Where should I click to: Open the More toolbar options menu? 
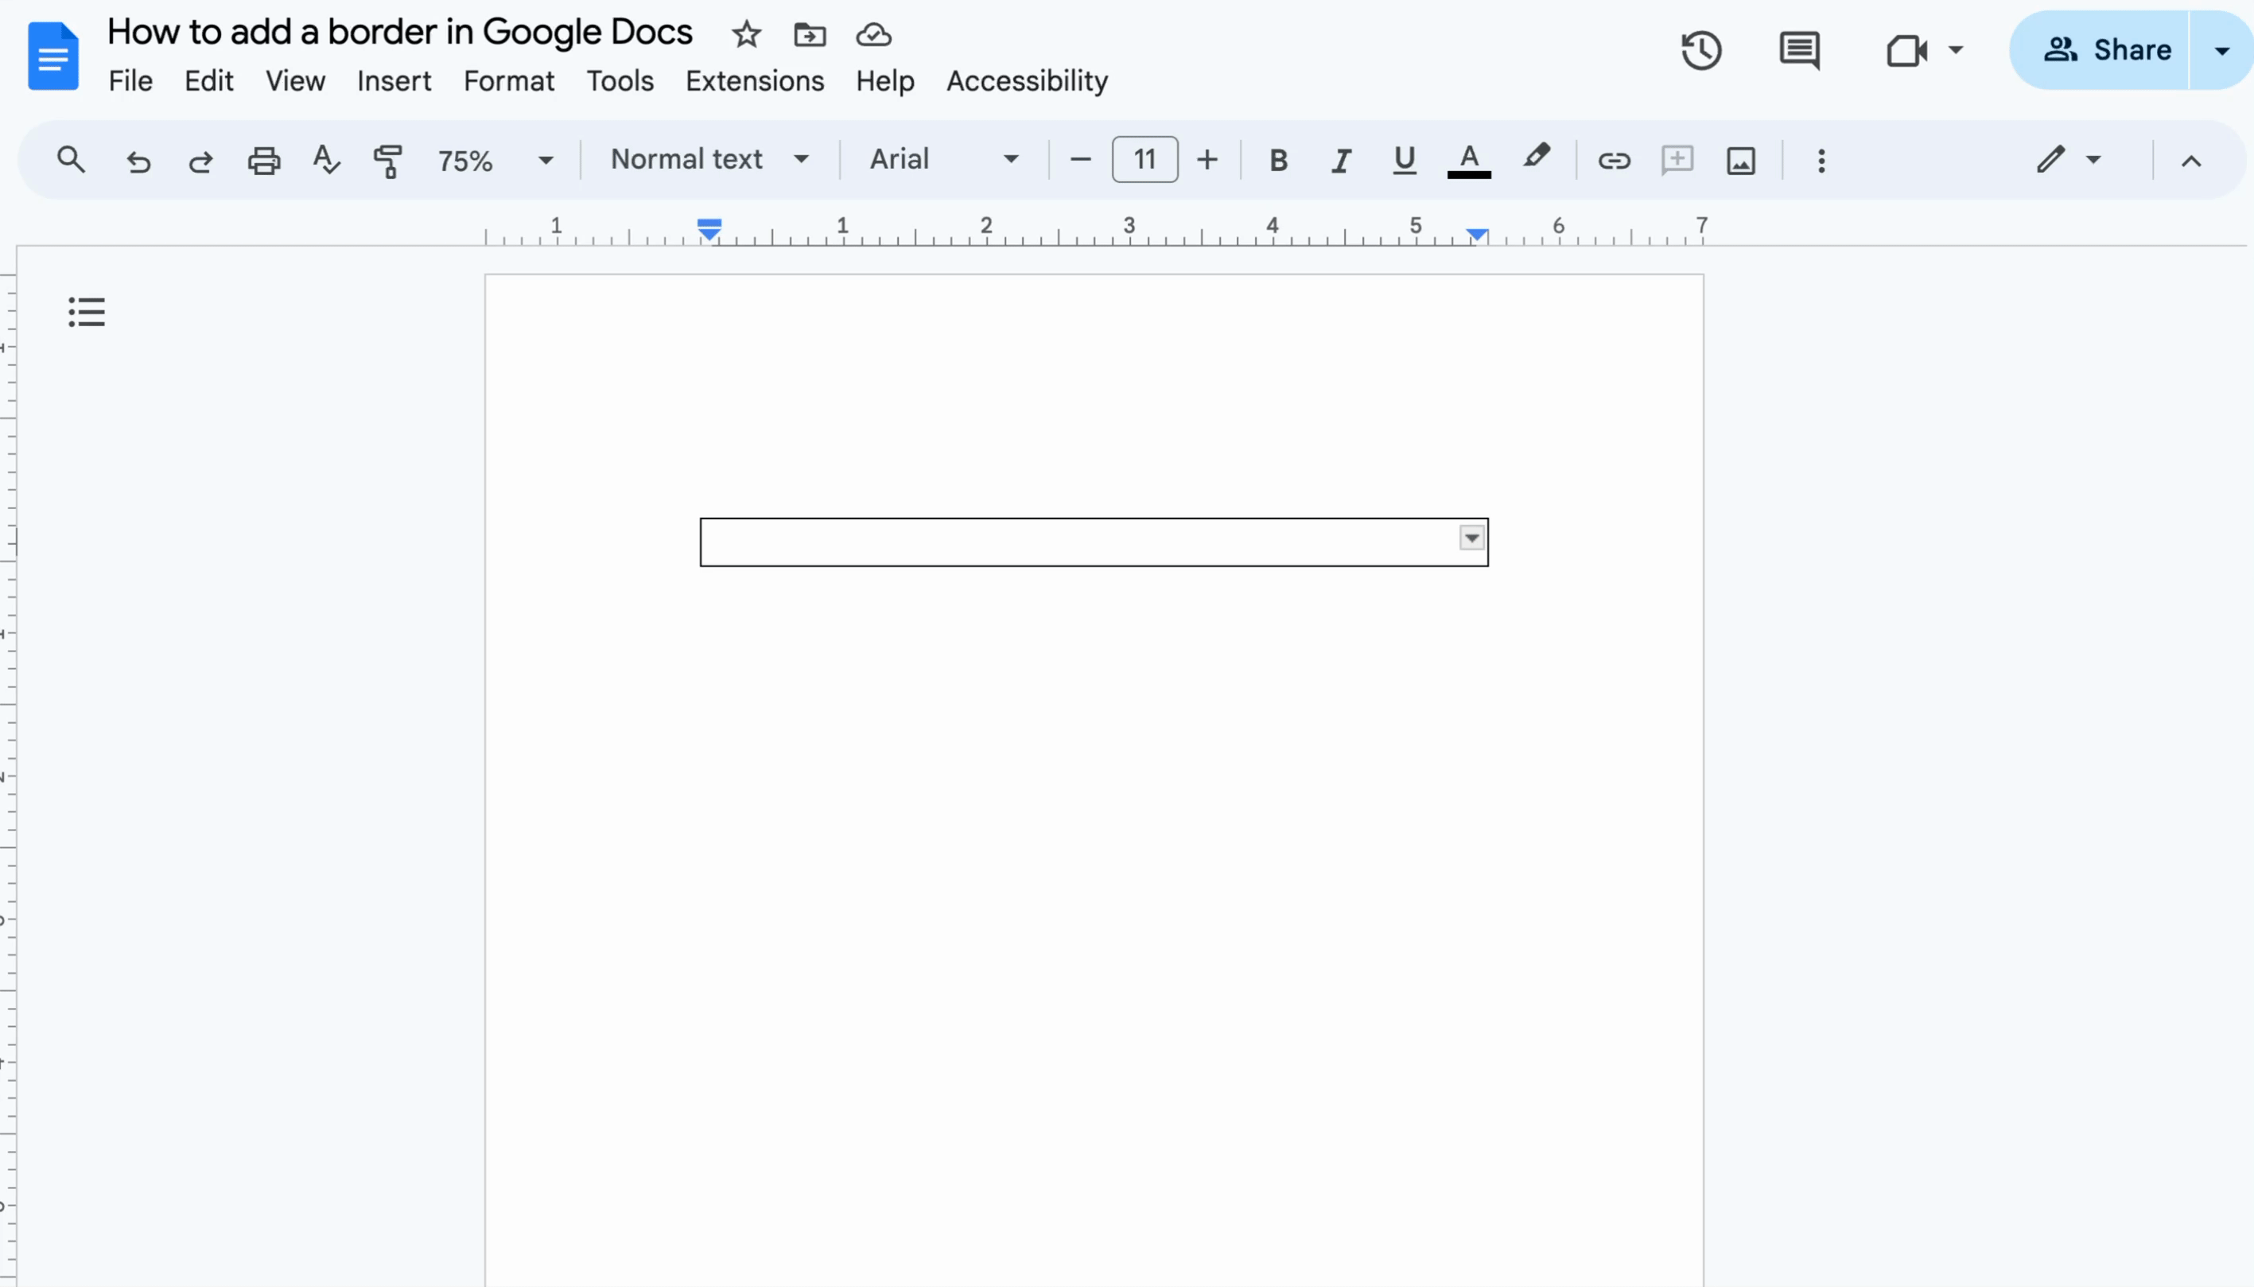click(1821, 161)
